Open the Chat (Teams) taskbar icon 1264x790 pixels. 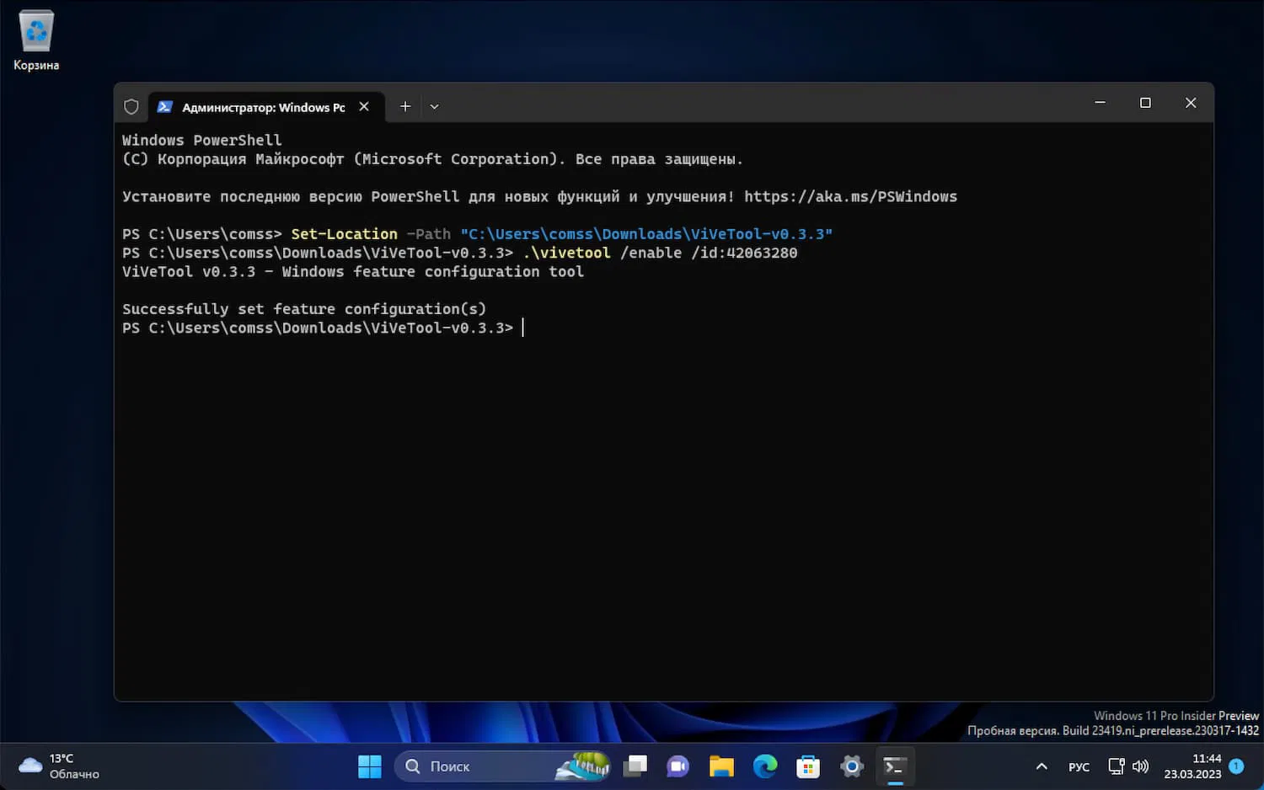coord(678,766)
